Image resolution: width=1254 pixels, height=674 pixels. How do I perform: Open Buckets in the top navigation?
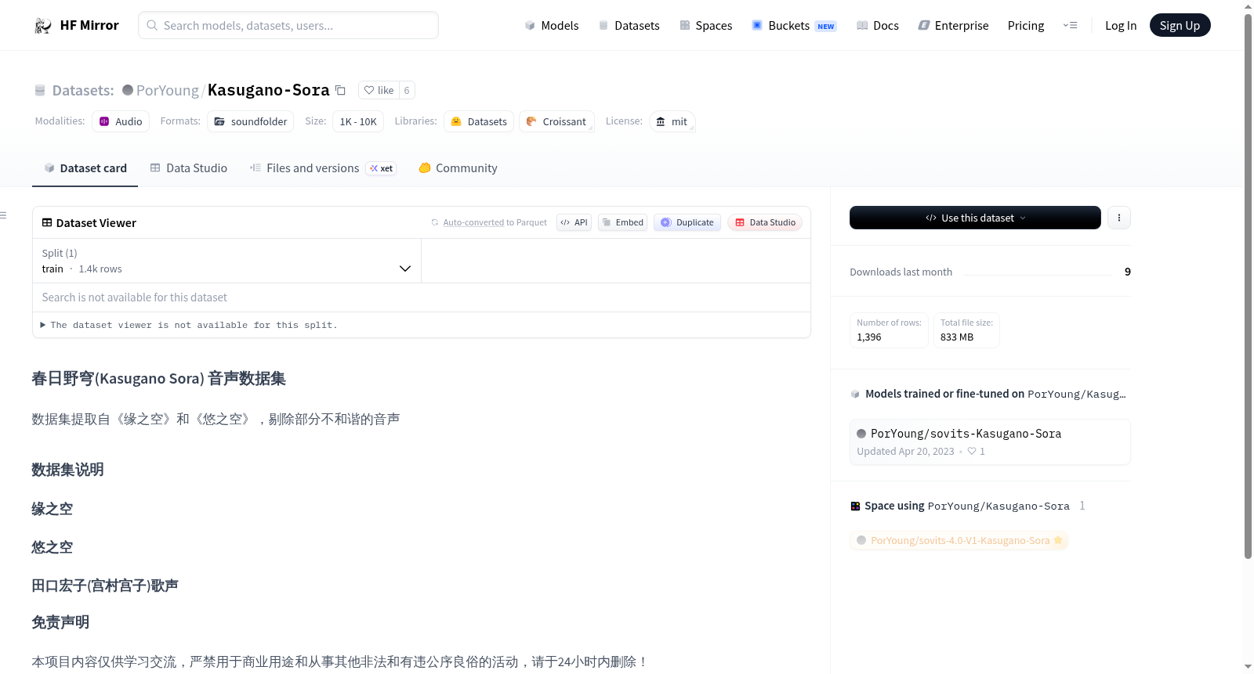[794, 25]
